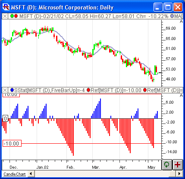Minimize the MSFT chart window
The image size is (185, 179).
pyautogui.click(x=158, y=7)
